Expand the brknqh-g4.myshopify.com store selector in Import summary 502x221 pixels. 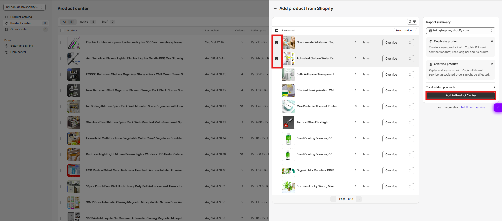(460, 31)
